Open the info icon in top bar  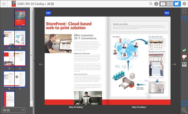click(156, 4)
